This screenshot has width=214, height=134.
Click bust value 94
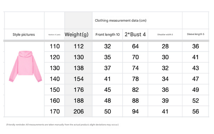click(135, 112)
